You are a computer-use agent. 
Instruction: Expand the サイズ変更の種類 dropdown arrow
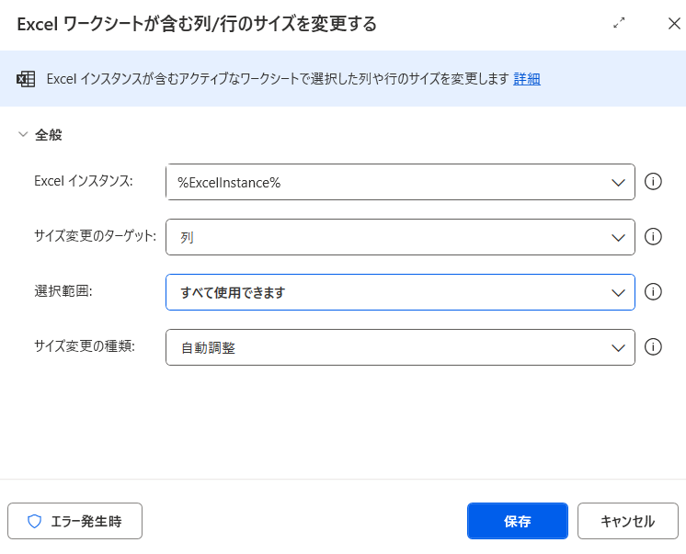pyautogui.click(x=618, y=347)
